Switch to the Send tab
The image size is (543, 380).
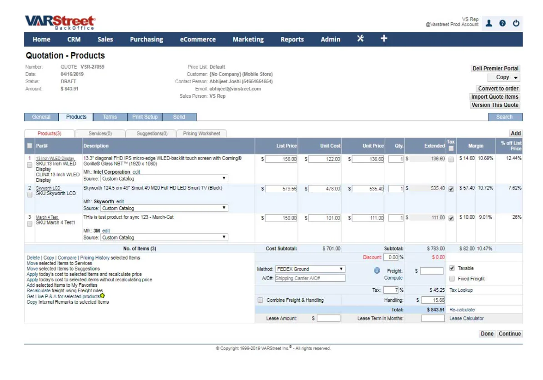[x=179, y=117]
